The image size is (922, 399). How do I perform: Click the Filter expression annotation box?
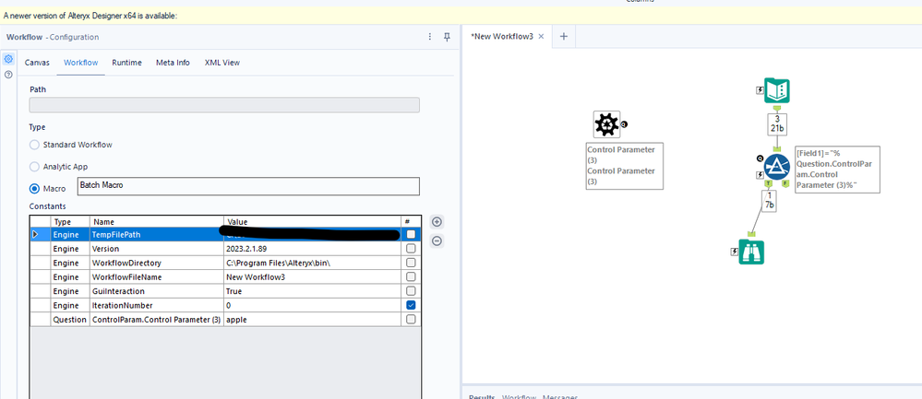pyautogui.click(x=837, y=169)
